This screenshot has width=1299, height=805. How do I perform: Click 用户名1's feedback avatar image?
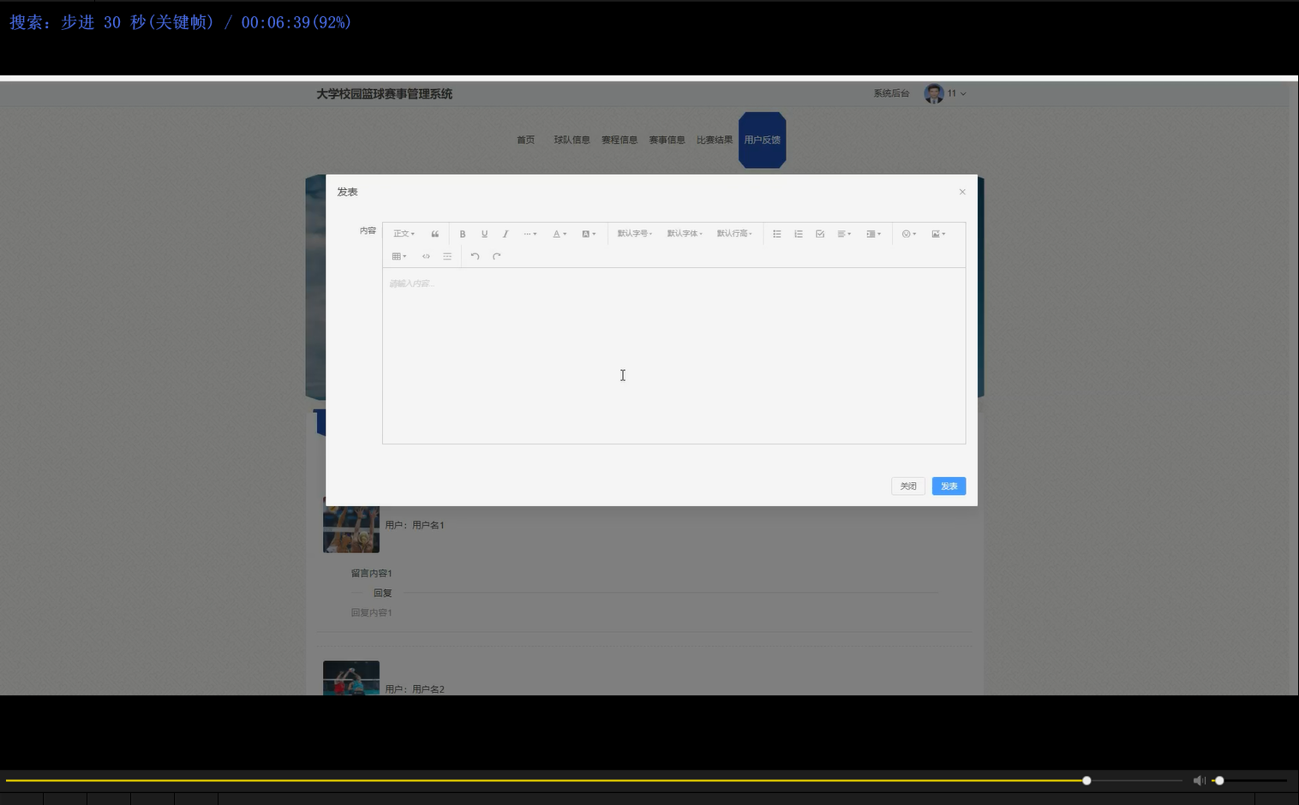pyautogui.click(x=351, y=524)
